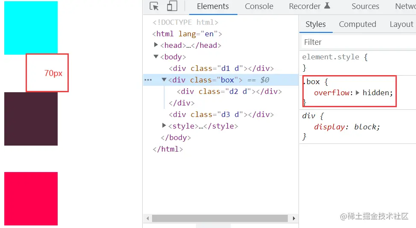Select the closing /body tag line

click(176, 137)
